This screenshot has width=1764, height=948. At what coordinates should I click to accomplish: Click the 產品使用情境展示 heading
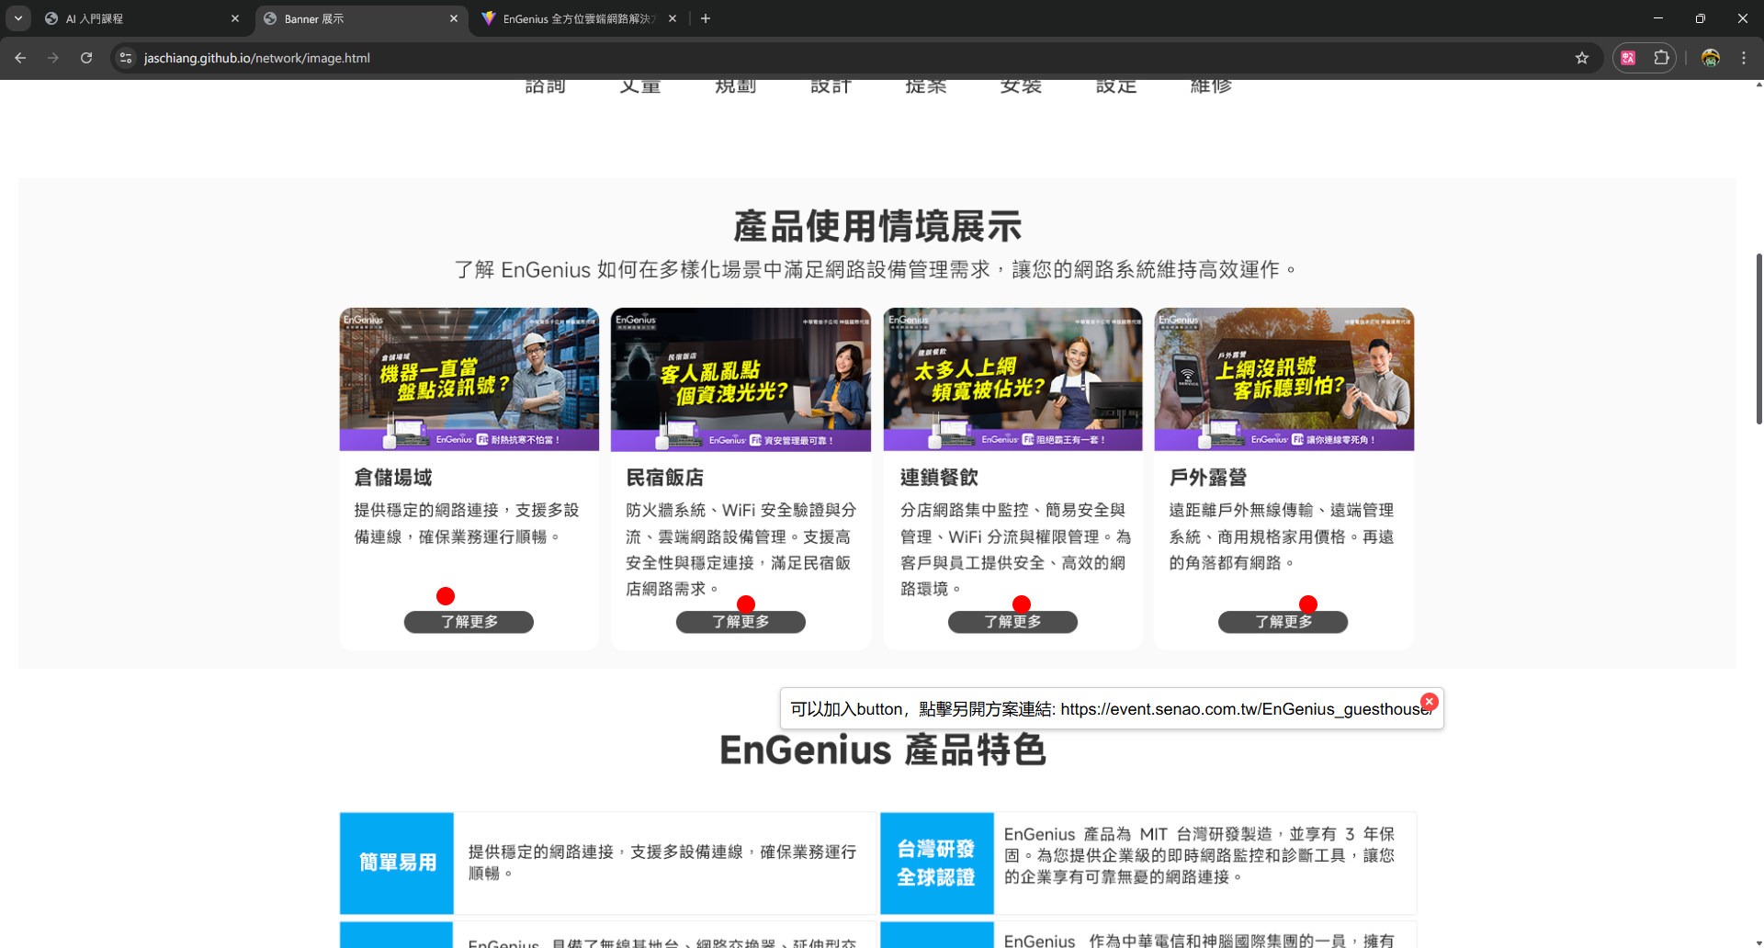877,226
